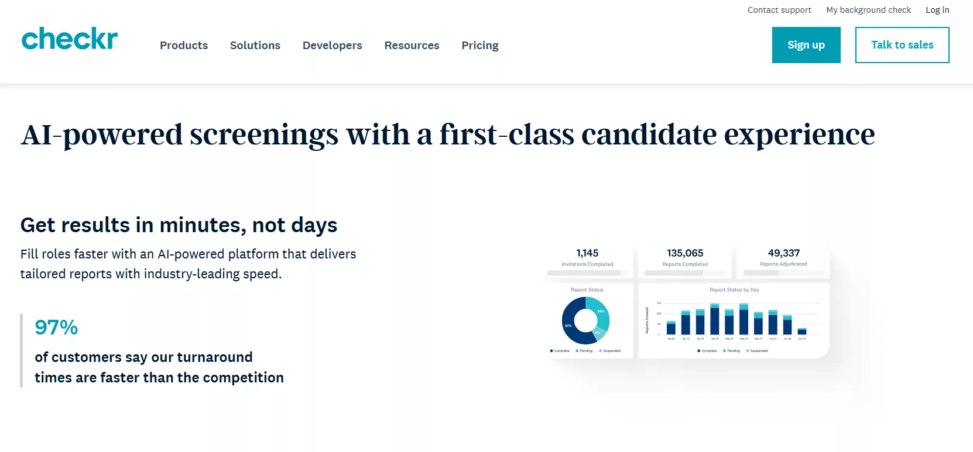Select the 67% Complete segment of the donut chart
Image resolution: width=973 pixels, height=452 pixels.
pos(568,326)
